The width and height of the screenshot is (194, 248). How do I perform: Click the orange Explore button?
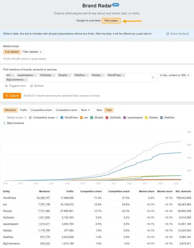(x=12, y=96)
